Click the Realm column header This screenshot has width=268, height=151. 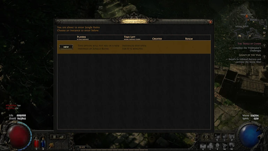pos(189,39)
